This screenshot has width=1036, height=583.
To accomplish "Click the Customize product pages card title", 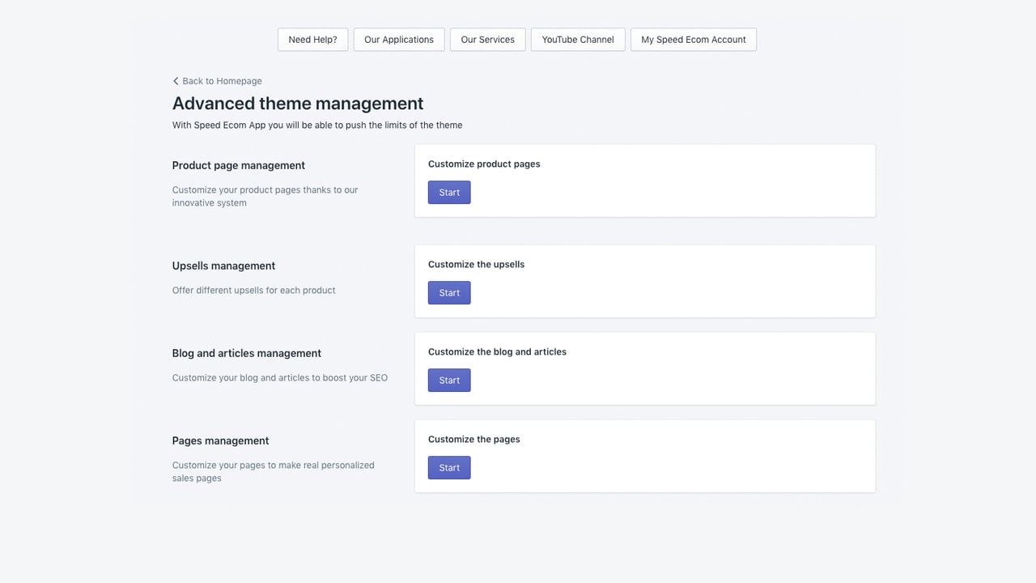I will (484, 164).
